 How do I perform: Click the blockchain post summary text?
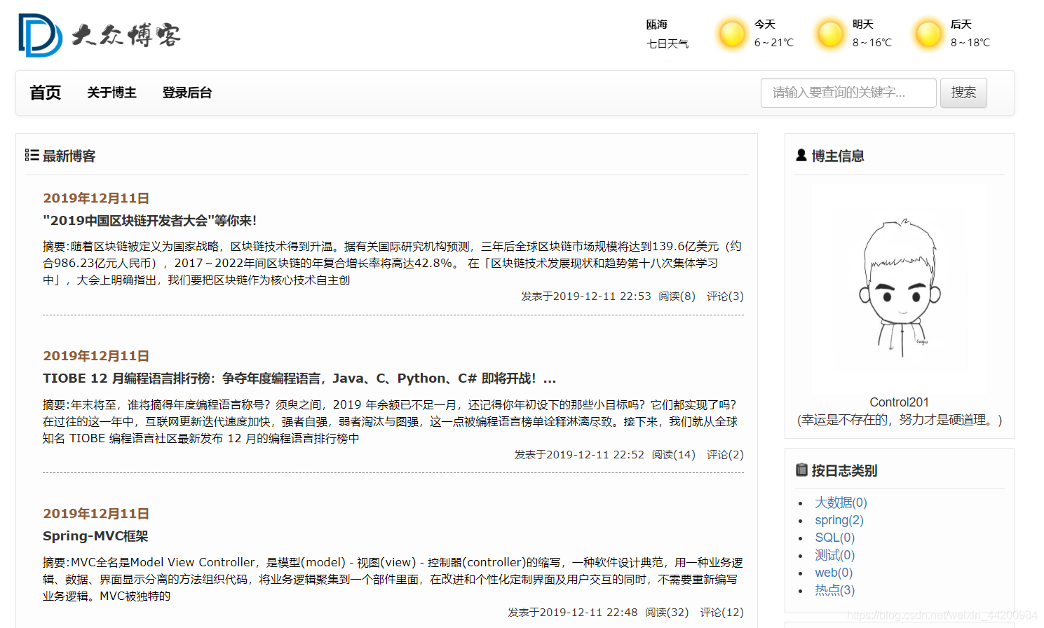[x=393, y=264]
